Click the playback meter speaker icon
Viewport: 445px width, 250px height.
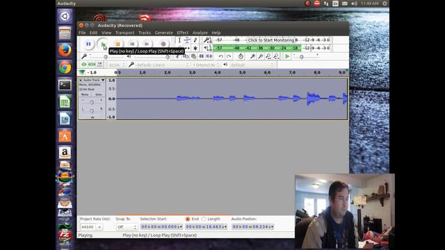[x=207, y=48]
